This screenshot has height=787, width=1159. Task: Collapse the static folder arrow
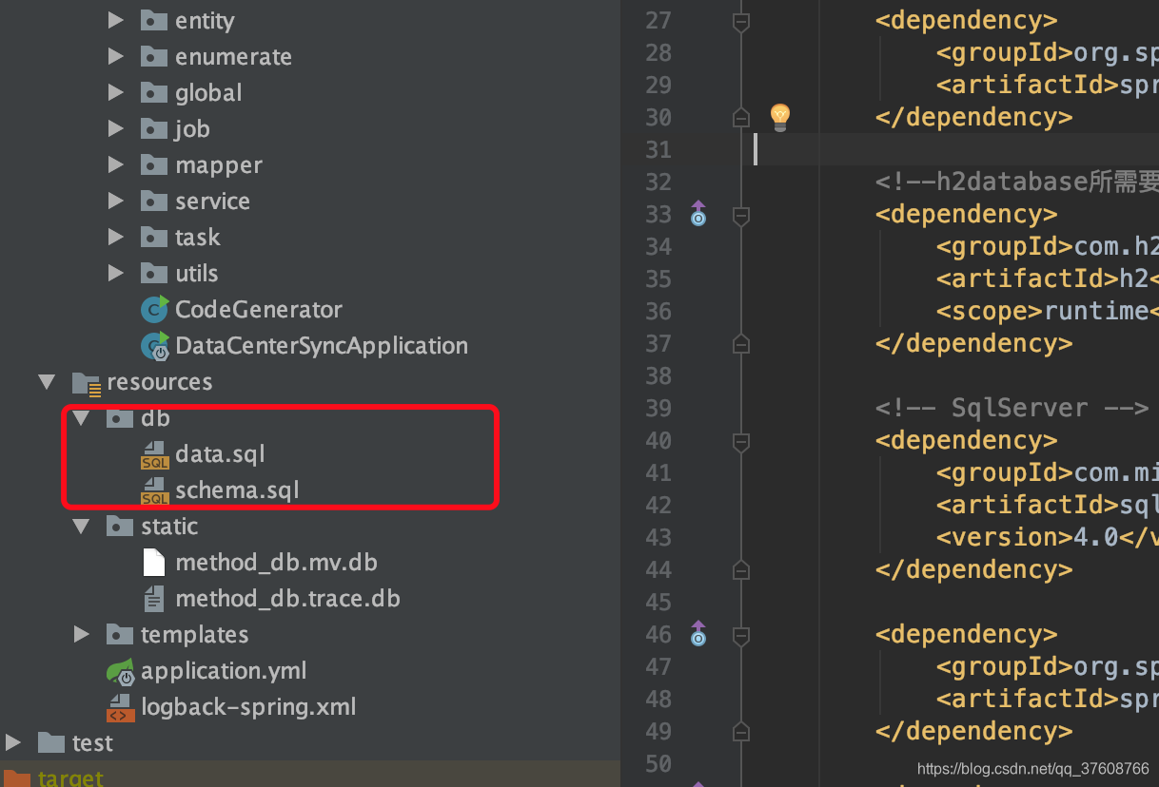pos(81,527)
